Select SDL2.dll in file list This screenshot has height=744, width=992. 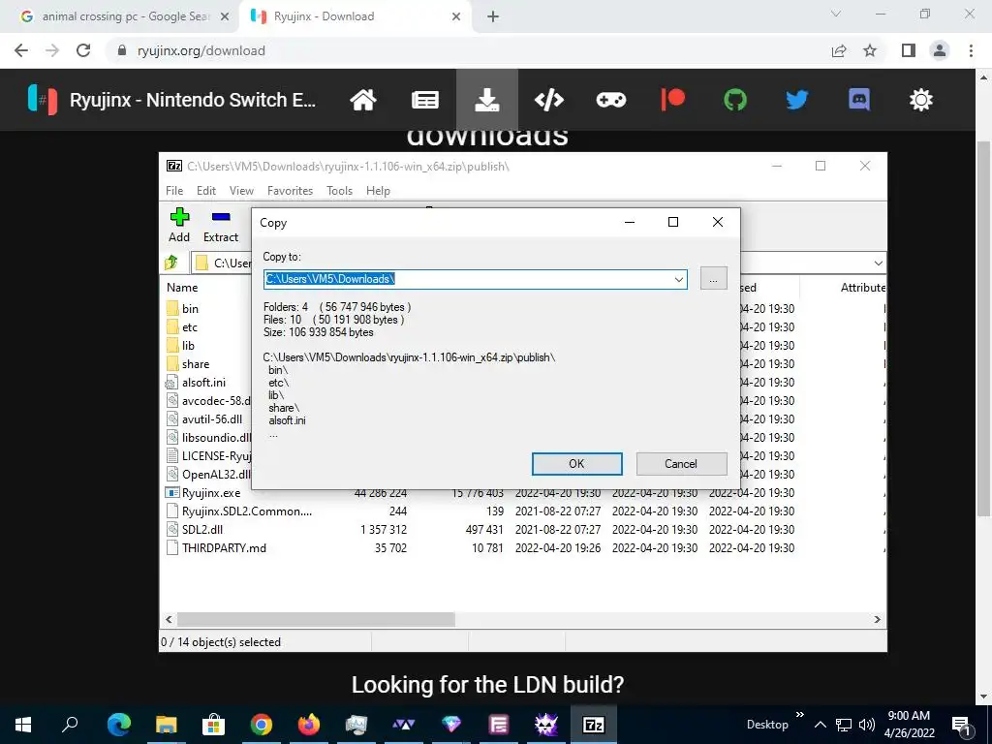[202, 530]
